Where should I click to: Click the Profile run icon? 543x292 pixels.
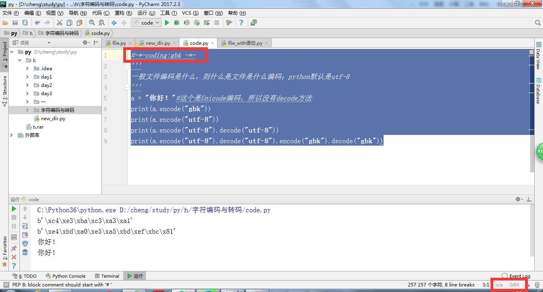coord(197,23)
